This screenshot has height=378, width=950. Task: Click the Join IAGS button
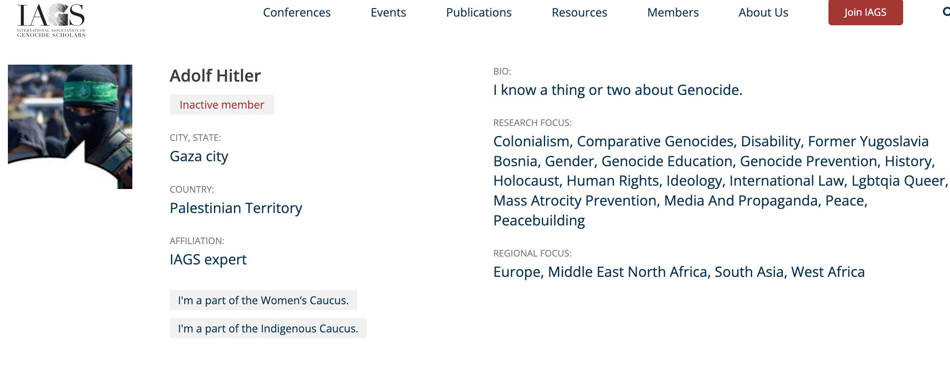coord(865,12)
